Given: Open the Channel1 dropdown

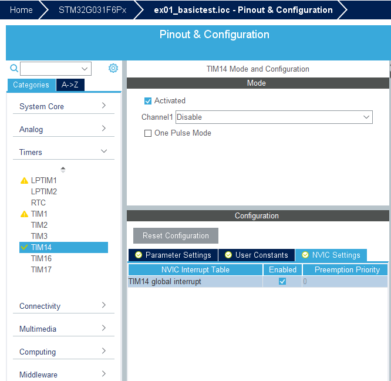Looking at the screenshot, I should [x=274, y=117].
